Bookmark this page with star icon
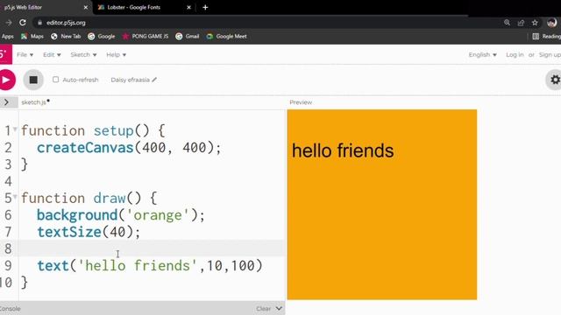This screenshot has width=561, height=315. click(535, 23)
